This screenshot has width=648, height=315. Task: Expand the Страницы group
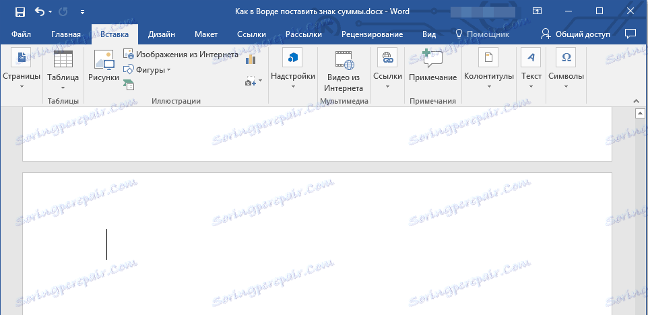coord(22,86)
